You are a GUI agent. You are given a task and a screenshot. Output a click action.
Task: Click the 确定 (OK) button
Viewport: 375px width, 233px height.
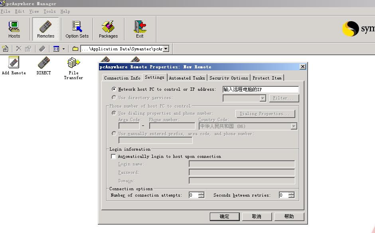coord(225,217)
